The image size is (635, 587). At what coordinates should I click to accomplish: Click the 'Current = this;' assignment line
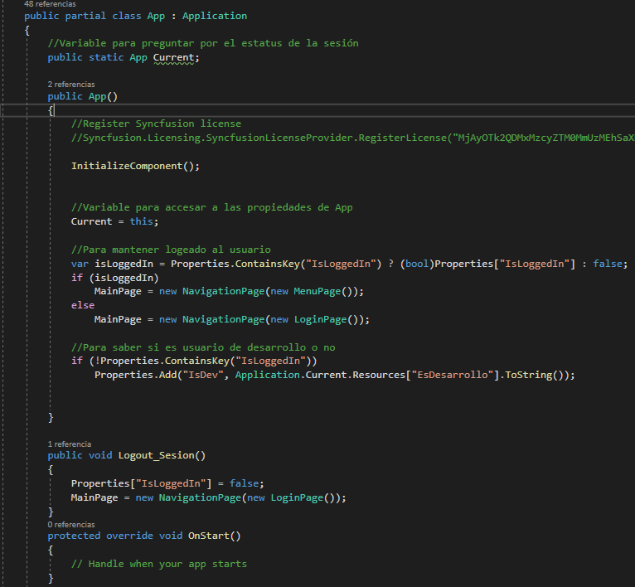coord(114,221)
